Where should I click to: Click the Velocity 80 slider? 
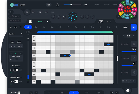pos(128,66)
